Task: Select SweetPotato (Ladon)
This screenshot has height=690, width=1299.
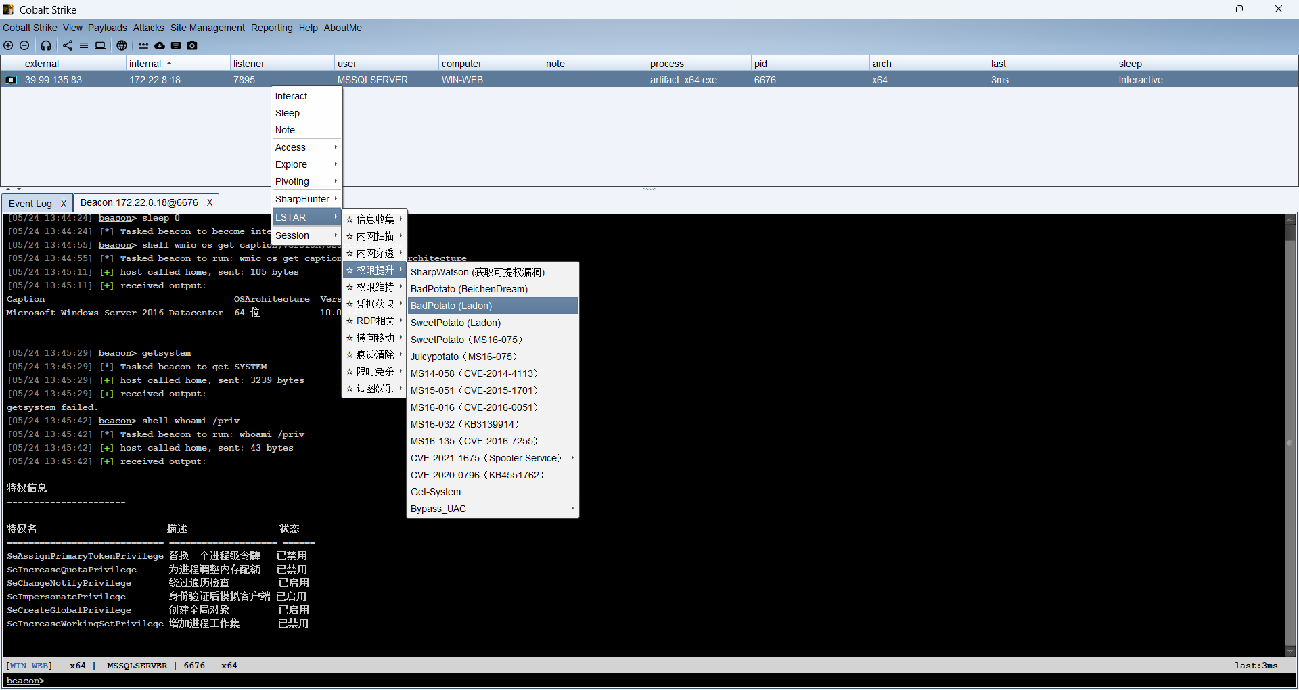Action: 493,323
